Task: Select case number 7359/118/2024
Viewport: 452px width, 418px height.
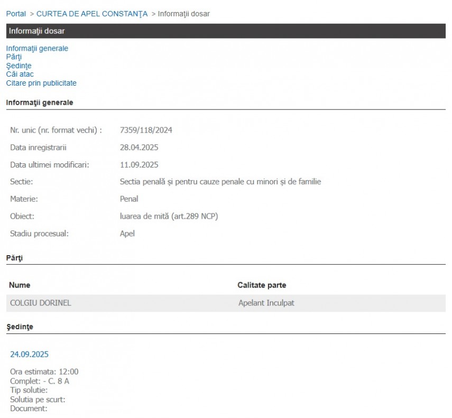Action: 146,130
